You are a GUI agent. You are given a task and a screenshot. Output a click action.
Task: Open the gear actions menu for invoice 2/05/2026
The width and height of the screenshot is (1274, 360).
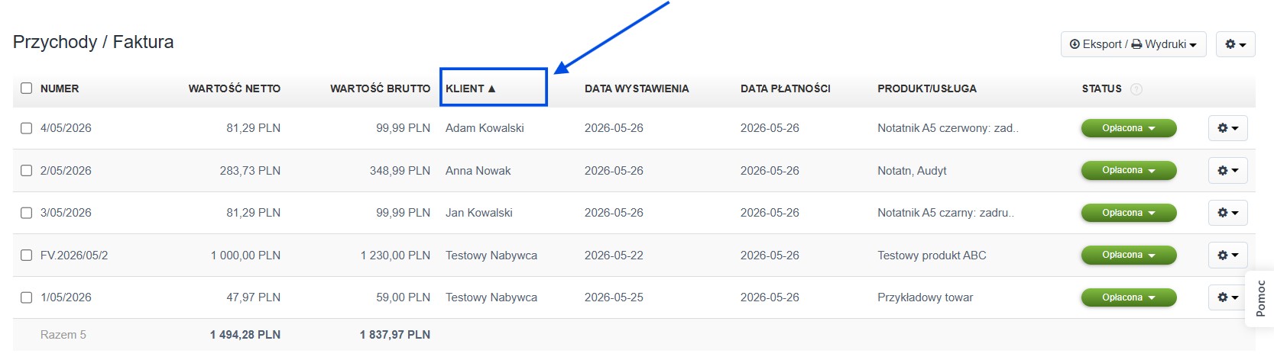click(1227, 171)
